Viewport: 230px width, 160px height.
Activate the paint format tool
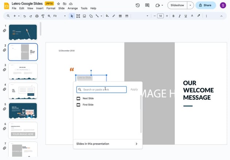pyautogui.click(x=43, y=16)
